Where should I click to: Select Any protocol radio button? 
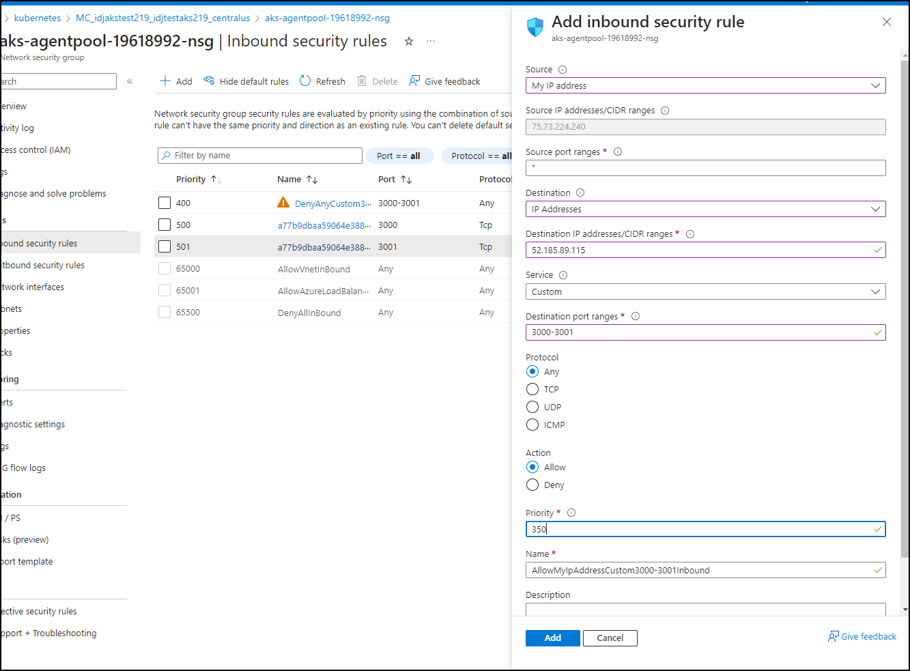532,371
